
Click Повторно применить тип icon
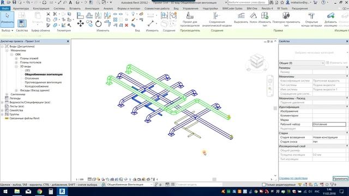(286, 16)
